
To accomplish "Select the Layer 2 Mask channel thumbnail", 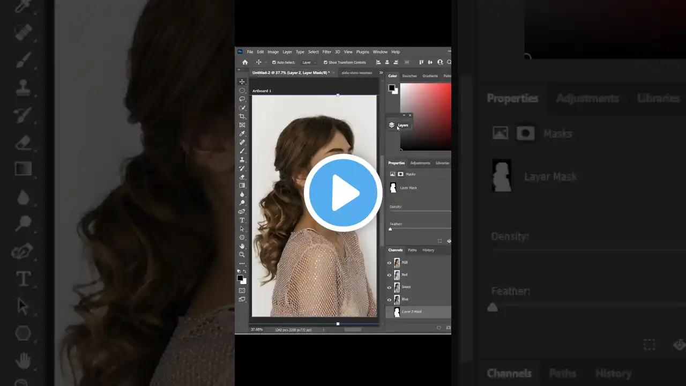I will click(397, 311).
